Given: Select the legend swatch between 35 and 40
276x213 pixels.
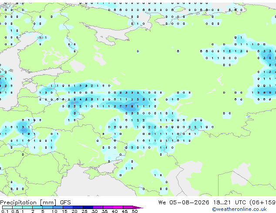Looking at the screenshot, I should click(x=108, y=207).
